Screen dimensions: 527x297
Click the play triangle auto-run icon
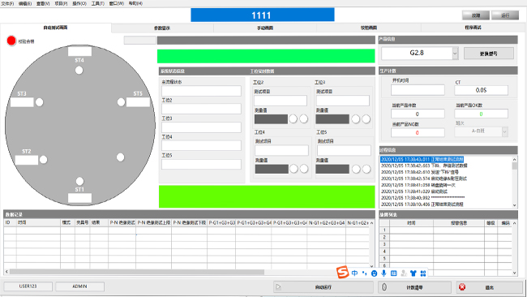(x=278, y=287)
